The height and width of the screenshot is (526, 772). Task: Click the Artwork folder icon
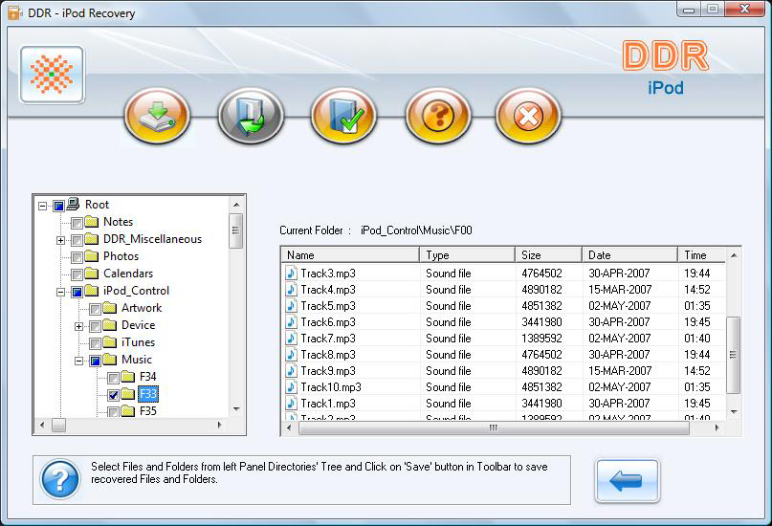tap(110, 308)
